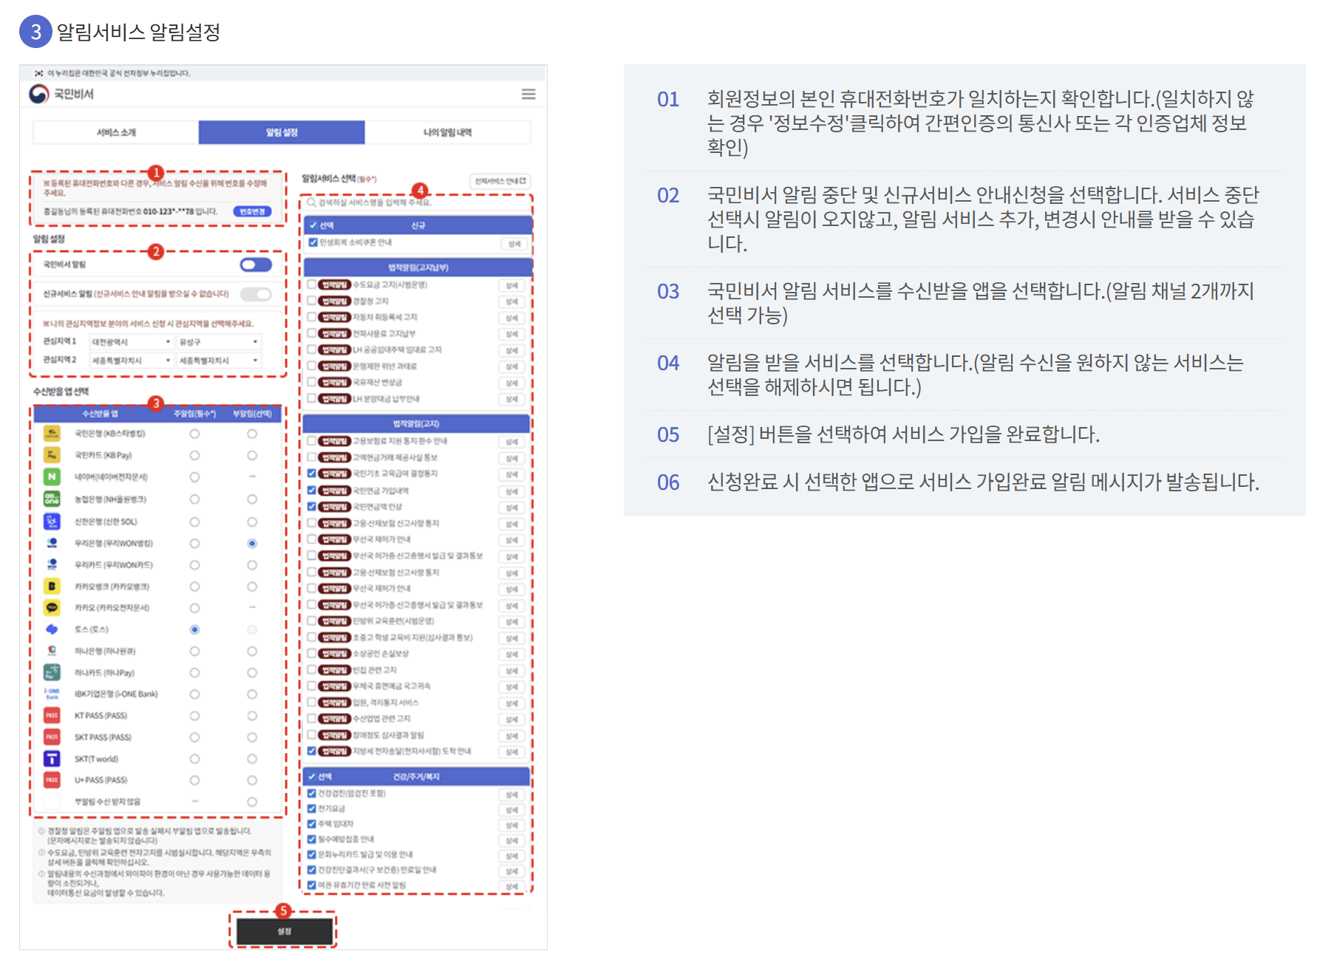Click the KakaoBank app icon
The image size is (1320, 959).
52,586
